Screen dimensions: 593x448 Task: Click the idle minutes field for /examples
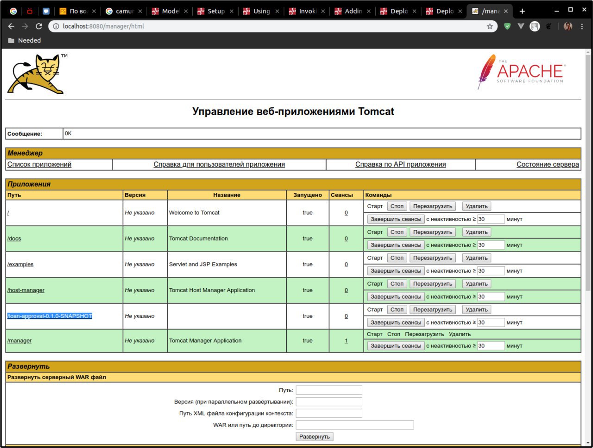tap(491, 271)
